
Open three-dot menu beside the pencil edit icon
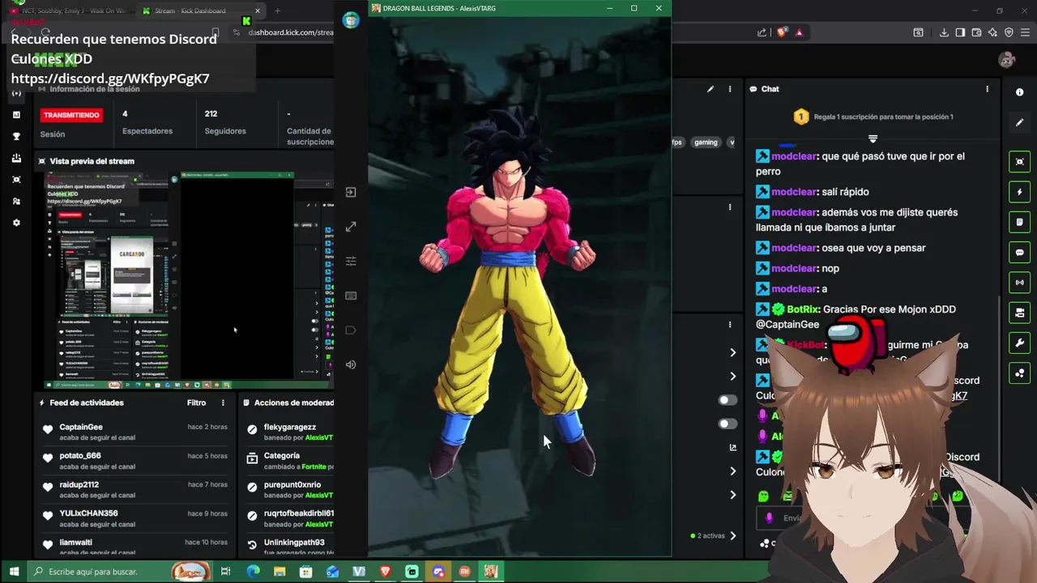point(730,89)
